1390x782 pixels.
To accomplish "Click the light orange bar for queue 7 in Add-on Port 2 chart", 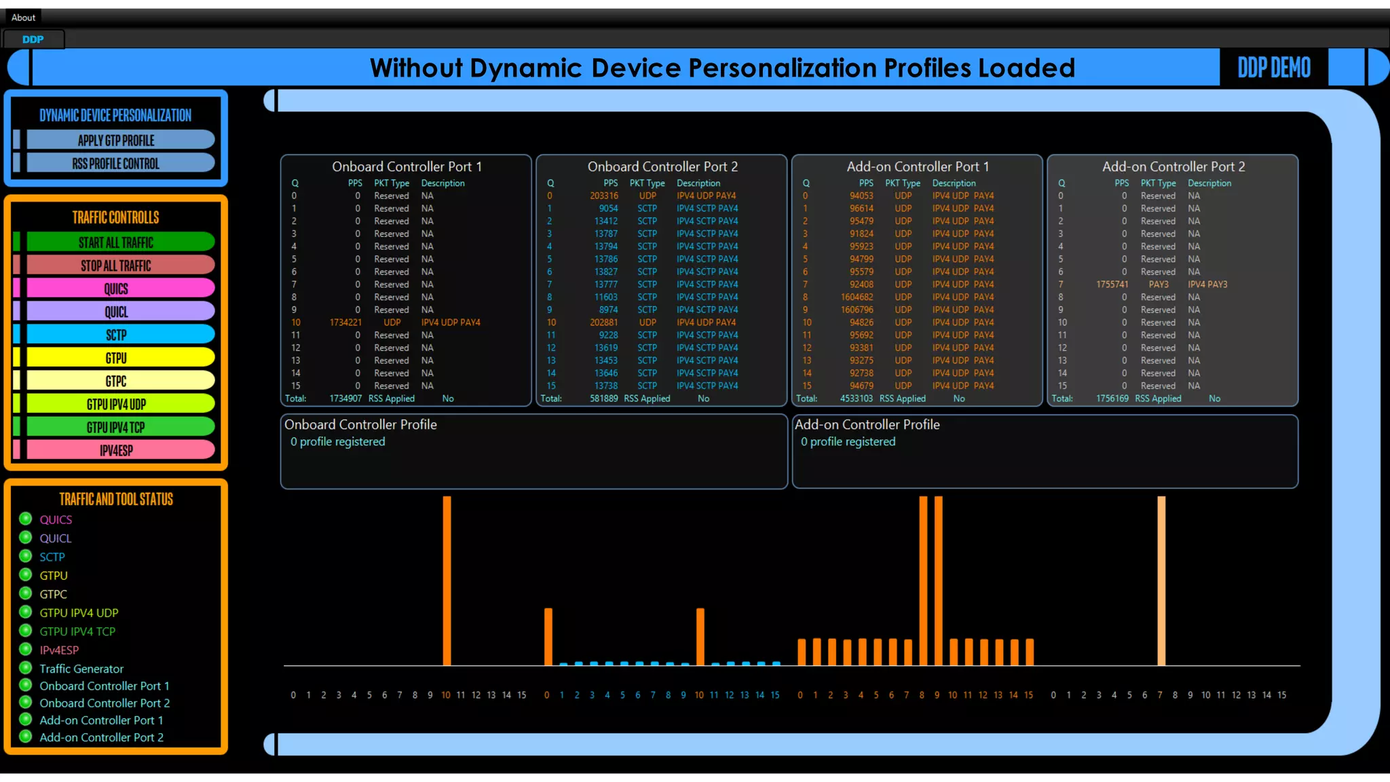I will coord(1161,580).
